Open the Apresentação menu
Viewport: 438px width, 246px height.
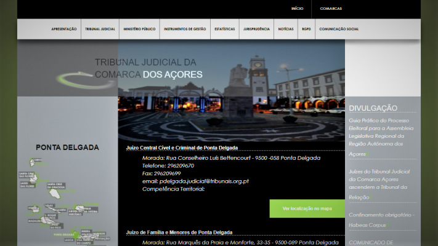coord(64,29)
